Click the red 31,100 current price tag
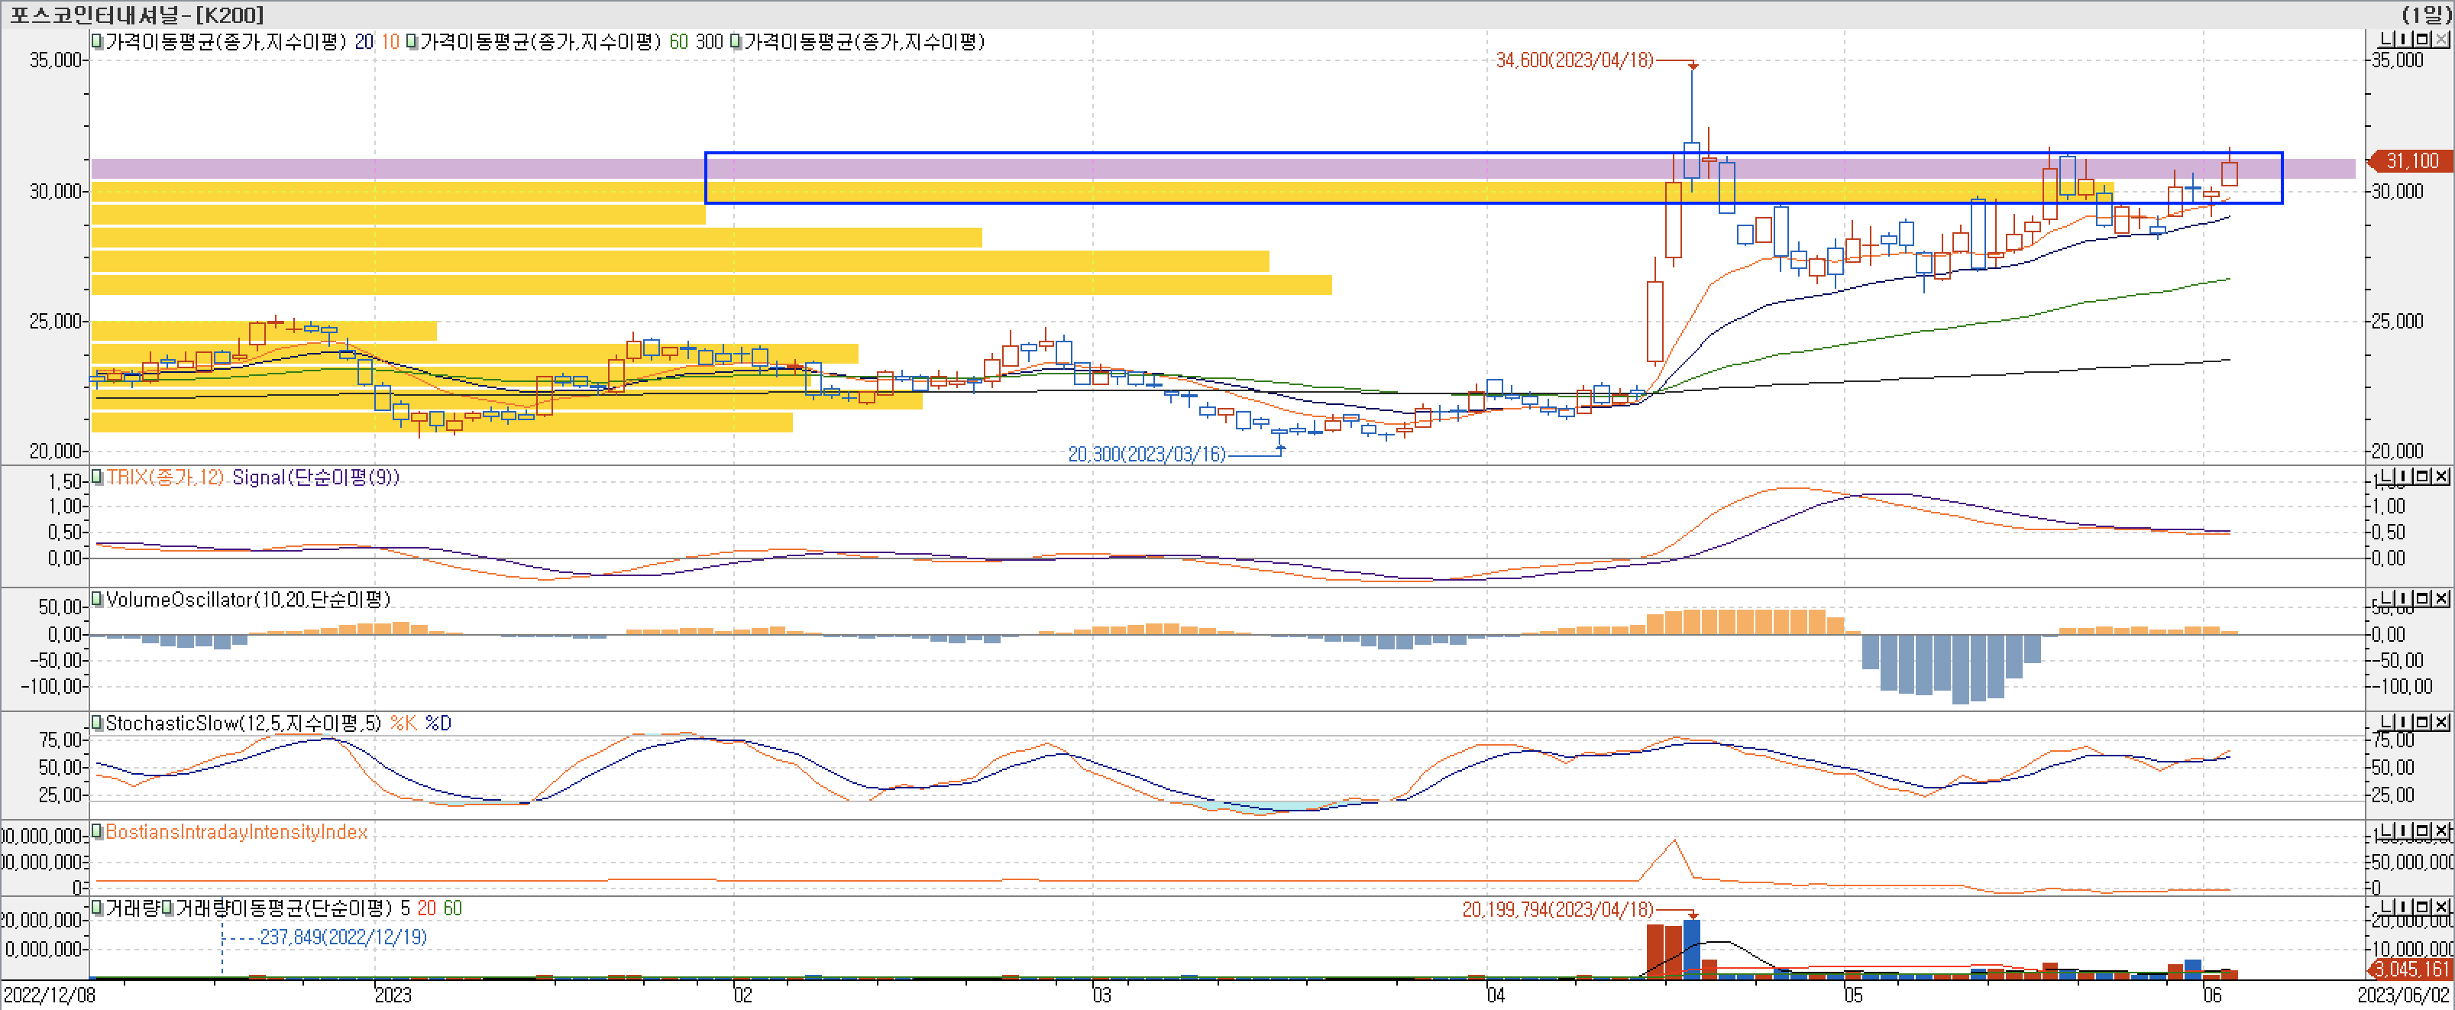 2411,161
